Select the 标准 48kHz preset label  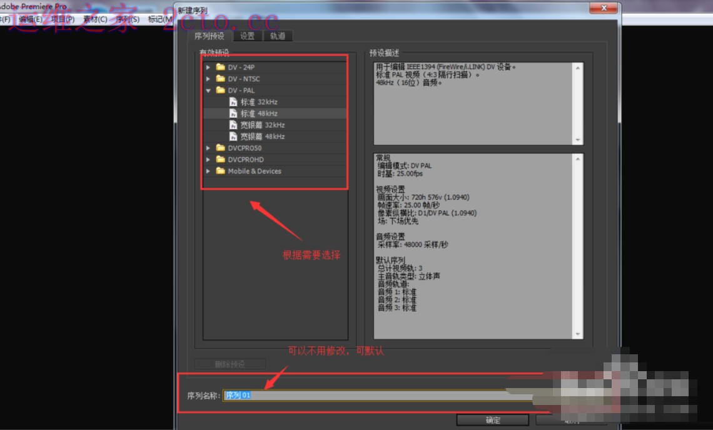(x=259, y=113)
